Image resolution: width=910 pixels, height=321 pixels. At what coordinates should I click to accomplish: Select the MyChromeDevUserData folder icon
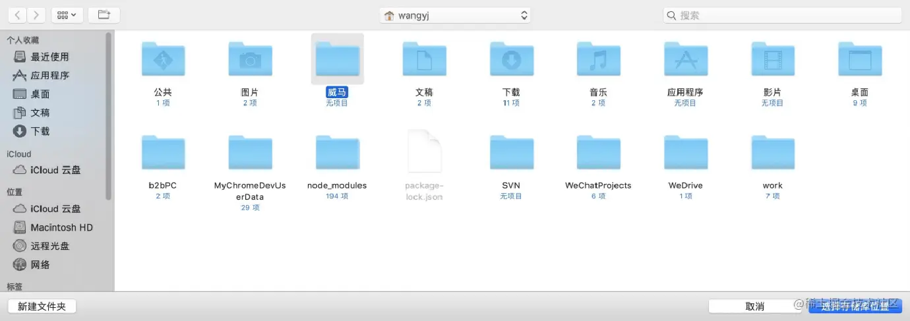tap(250, 152)
